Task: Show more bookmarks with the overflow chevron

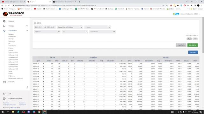Action: [188, 9]
